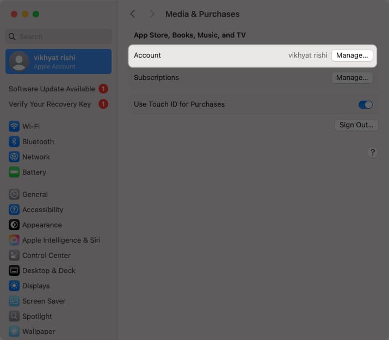This screenshot has height=340, width=389.
Task: Select Accessibility label in sidebar
Action: pos(42,209)
